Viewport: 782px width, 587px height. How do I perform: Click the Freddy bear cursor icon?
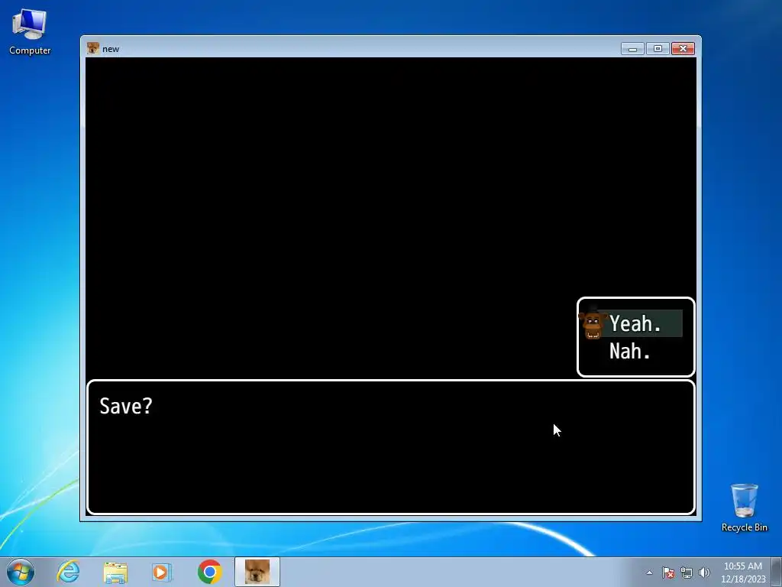593,323
